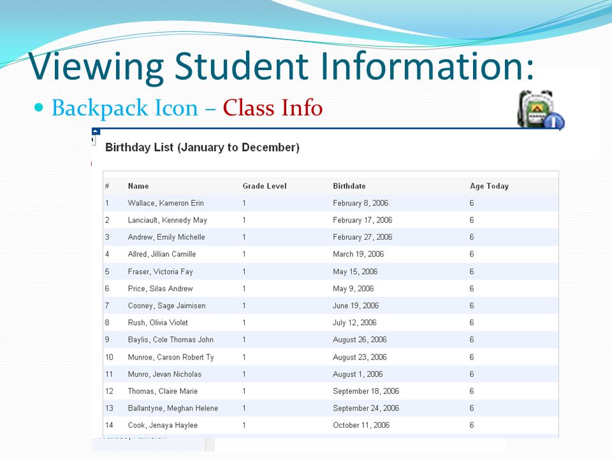Select 'Price, Silas Andrew' name
This screenshot has height=459, width=612.
point(160,289)
